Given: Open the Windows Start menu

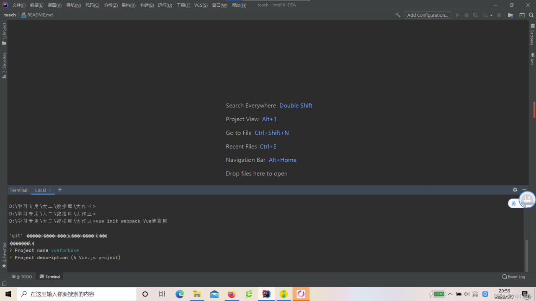Looking at the screenshot, I should click(x=8, y=294).
